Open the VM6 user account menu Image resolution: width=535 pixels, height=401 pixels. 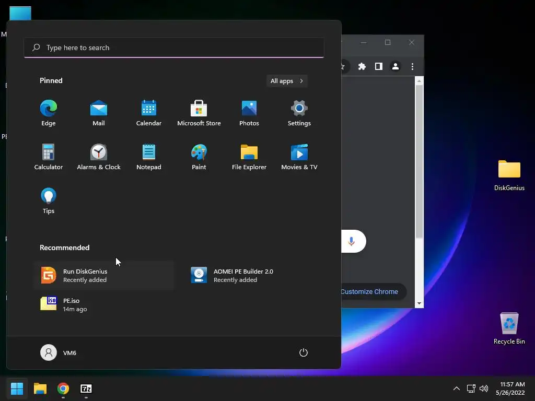point(59,352)
